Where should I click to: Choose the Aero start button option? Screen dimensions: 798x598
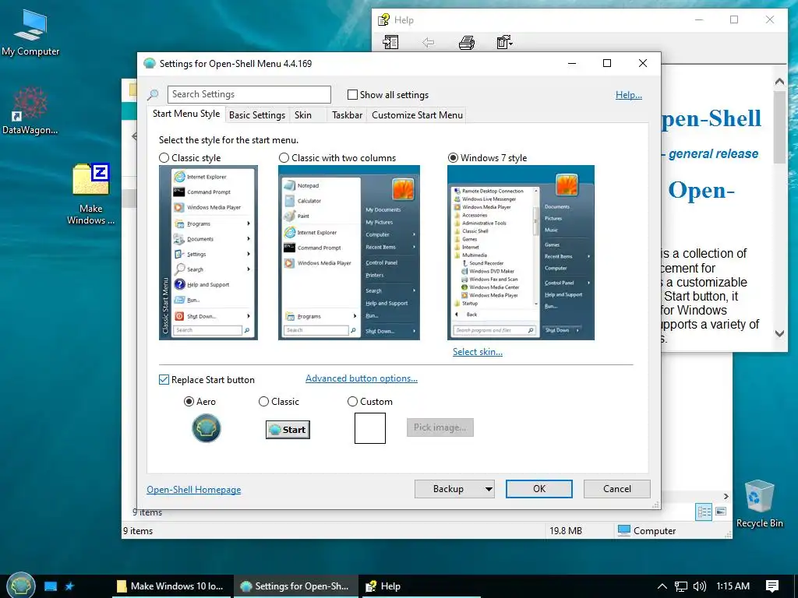(x=189, y=401)
